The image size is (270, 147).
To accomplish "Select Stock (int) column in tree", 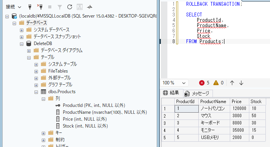I will pyautogui.click(x=85, y=126).
